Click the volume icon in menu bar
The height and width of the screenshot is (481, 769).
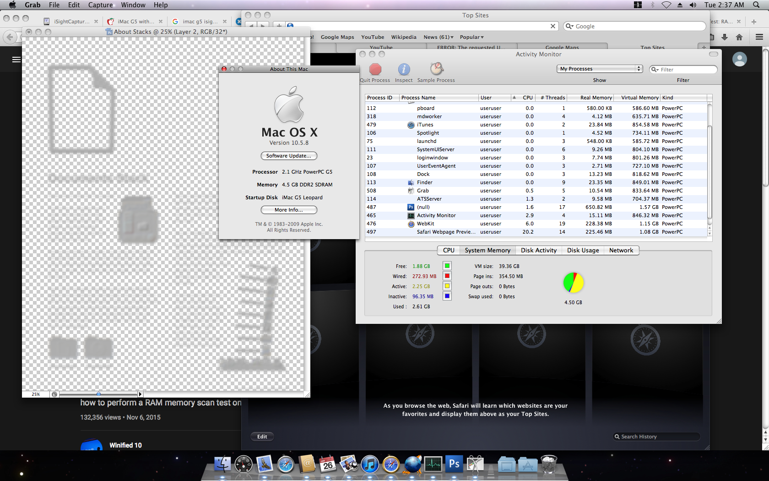(x=693, y=5)
